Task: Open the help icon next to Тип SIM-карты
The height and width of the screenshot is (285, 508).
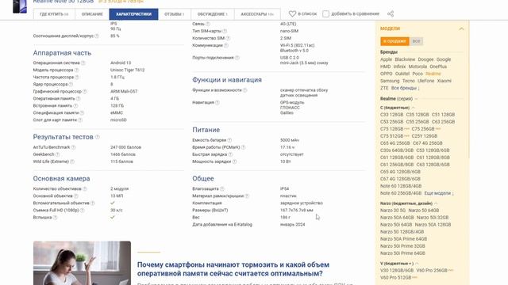Action: coord(225,31)
